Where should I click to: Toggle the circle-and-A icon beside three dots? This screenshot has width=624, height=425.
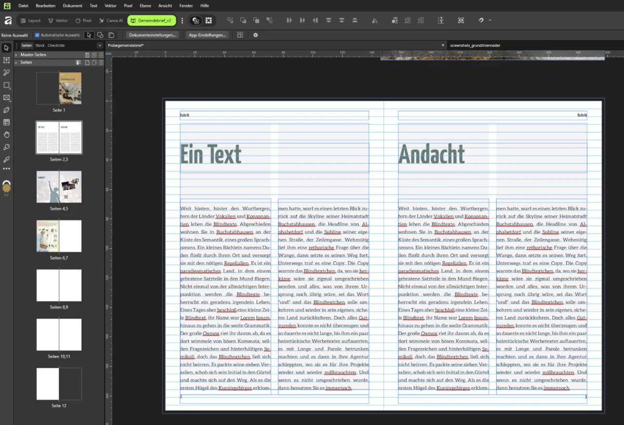196,20
